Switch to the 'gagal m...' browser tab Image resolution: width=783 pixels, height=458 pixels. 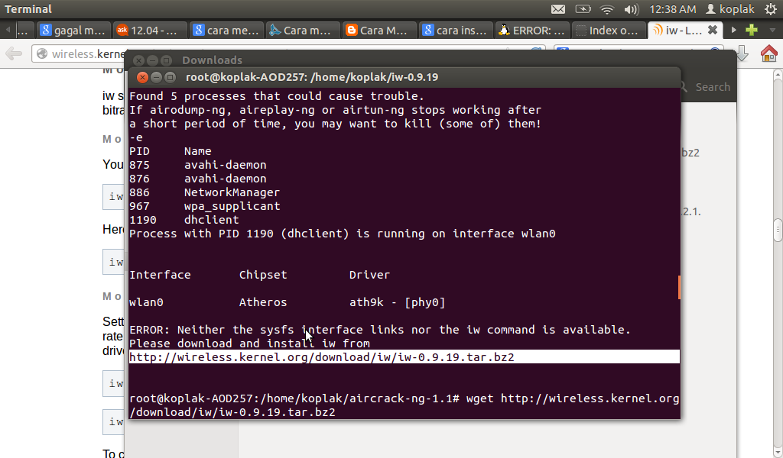click(73, 31)
